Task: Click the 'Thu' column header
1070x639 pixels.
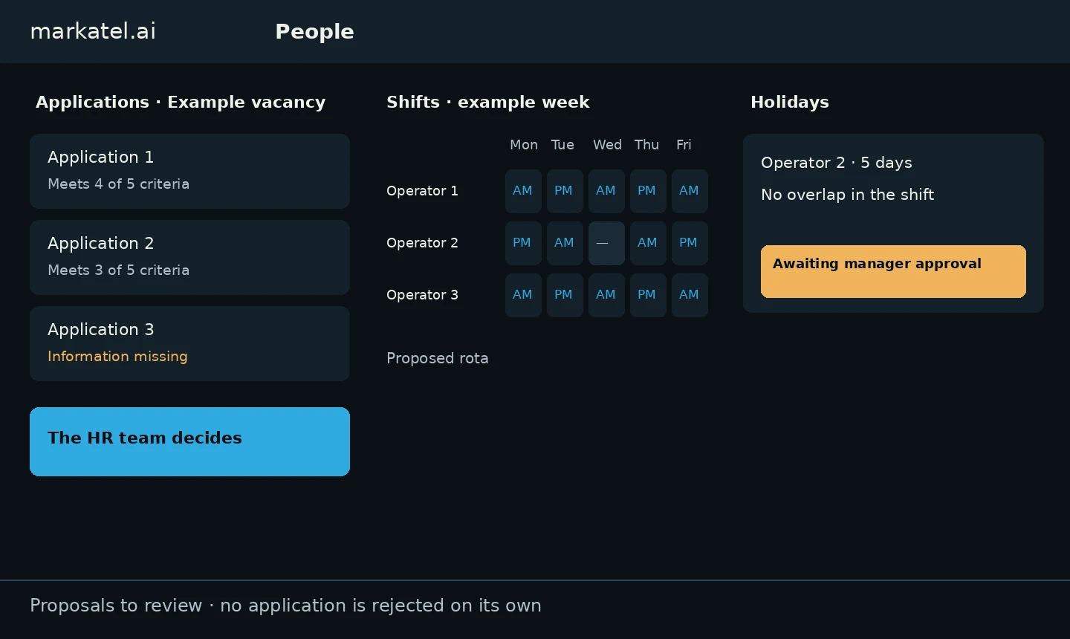Action: tap(646, 145)
